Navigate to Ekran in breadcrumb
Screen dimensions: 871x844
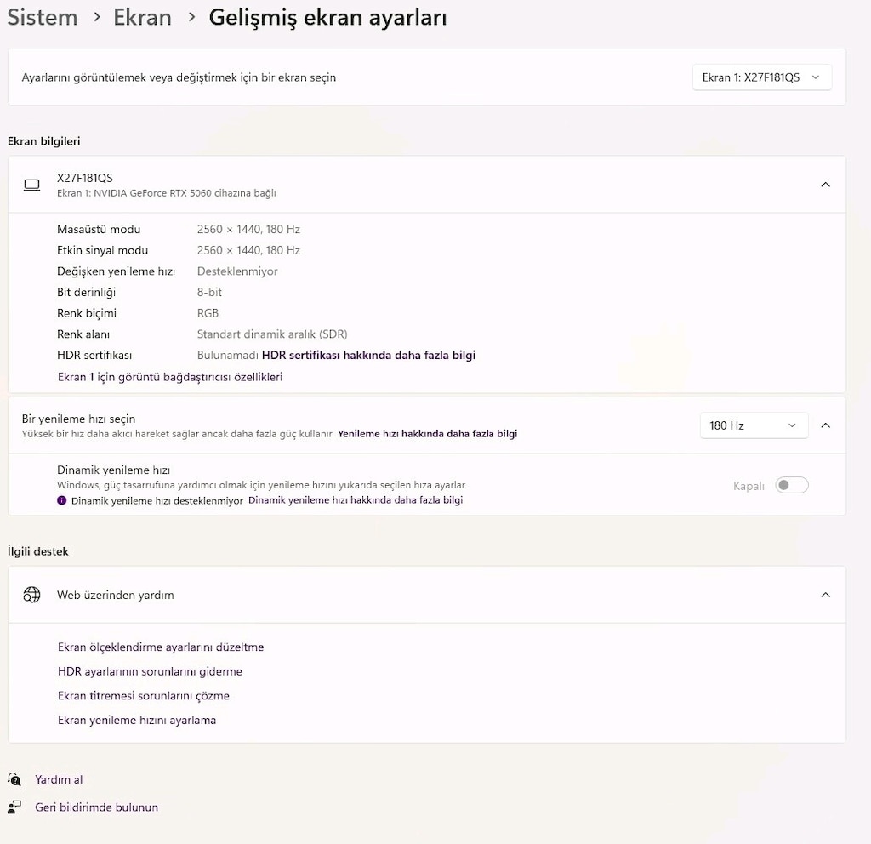click(x=142, y=17)
